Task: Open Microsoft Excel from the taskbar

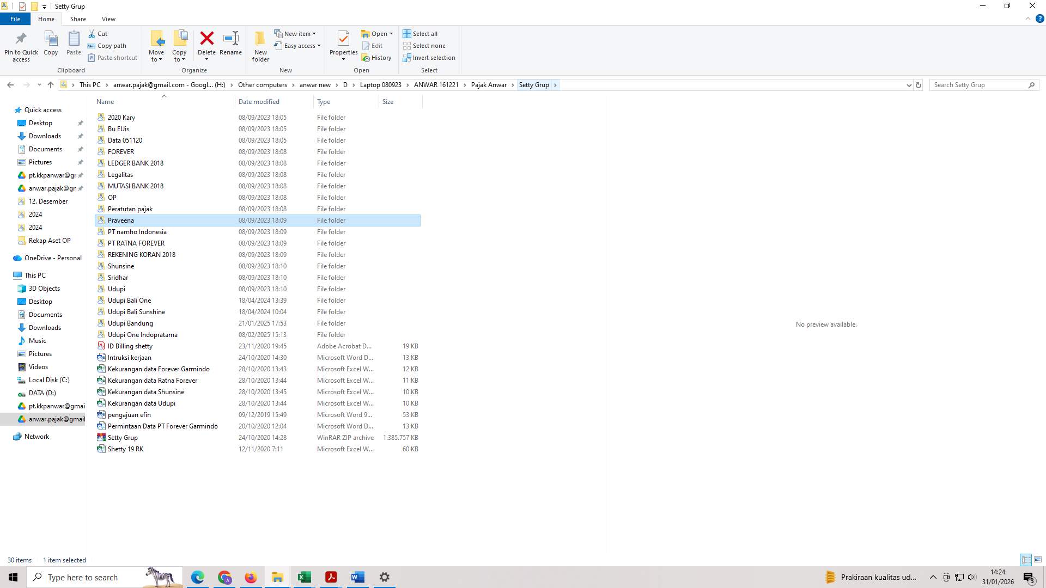Action: point(304,577)
